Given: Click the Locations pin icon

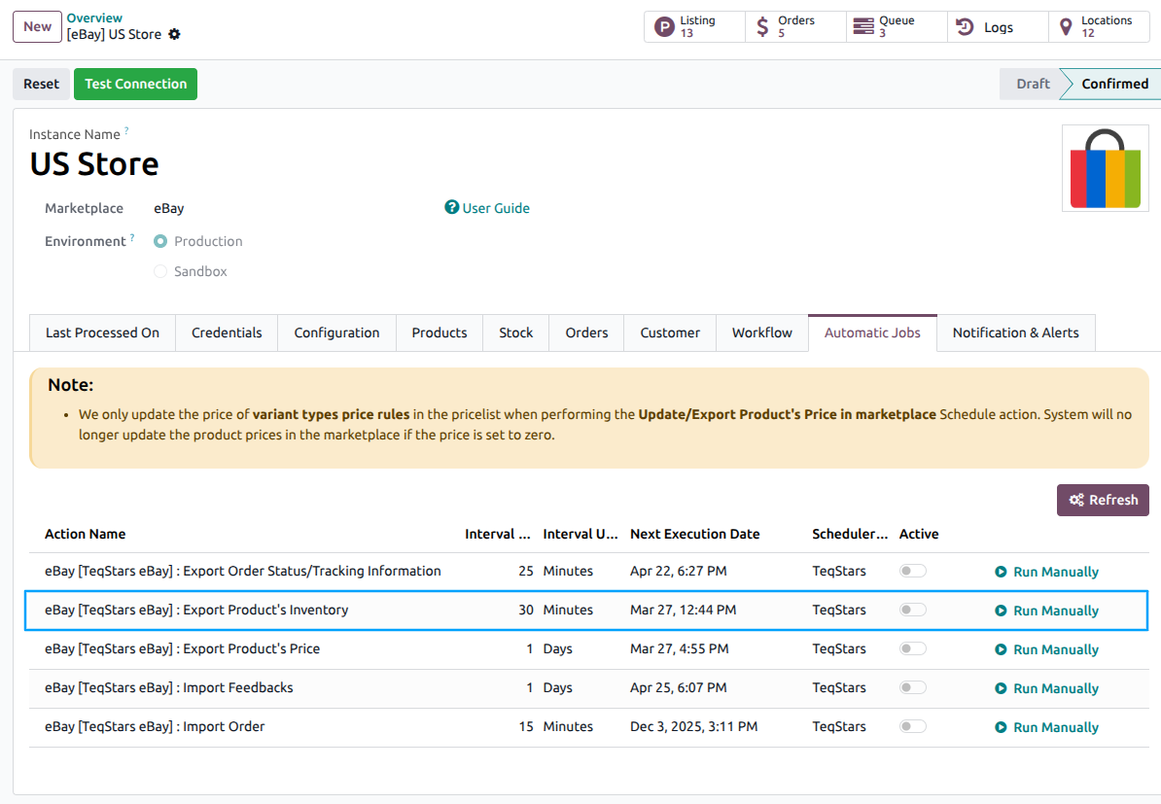Looking at the screenshot, I should [1066, 27].
